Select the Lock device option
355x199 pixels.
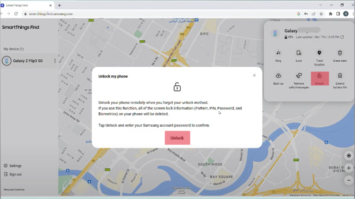pos(299,56)
